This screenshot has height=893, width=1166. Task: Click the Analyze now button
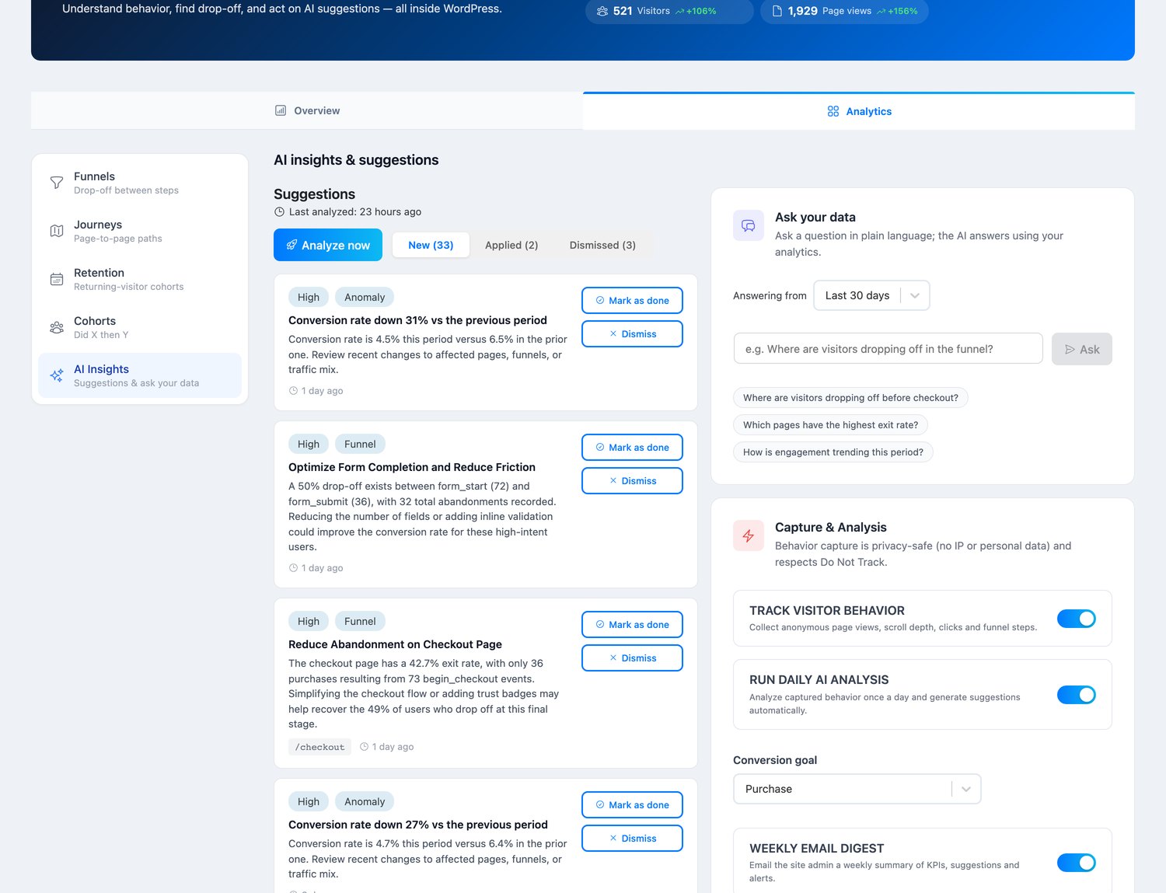coord(328,245)
